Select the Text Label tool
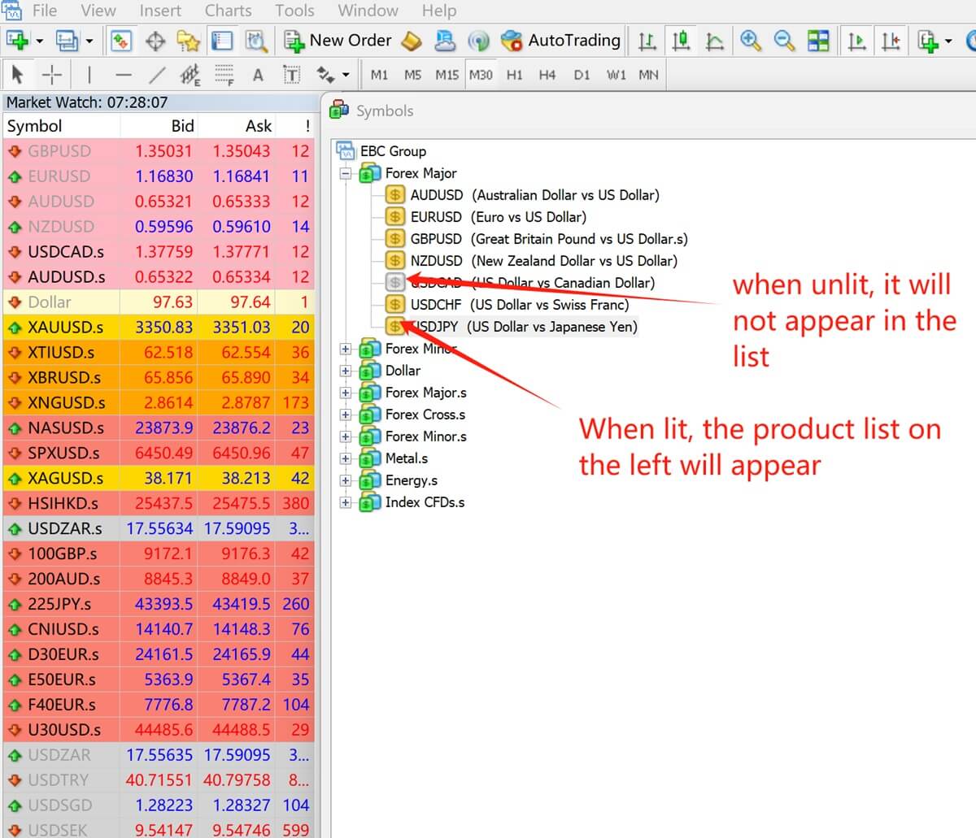976x838 pixels. coord(291,75)
